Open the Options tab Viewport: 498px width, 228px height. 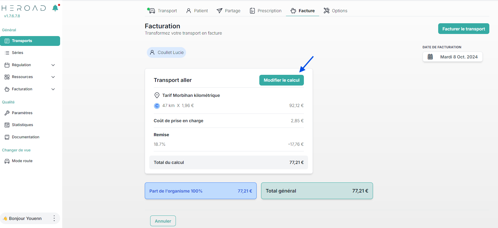(335, 11)
